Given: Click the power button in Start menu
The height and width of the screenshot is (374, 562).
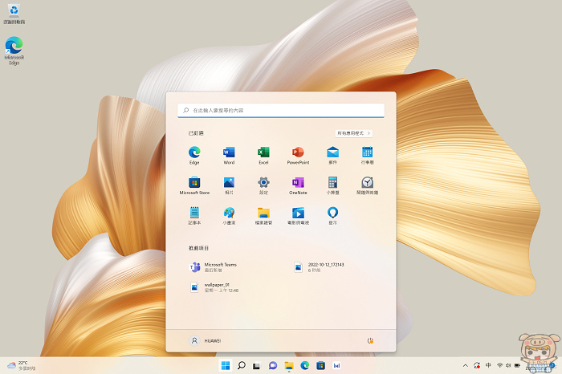Looking at the screenshot, I should click(370, 340).
